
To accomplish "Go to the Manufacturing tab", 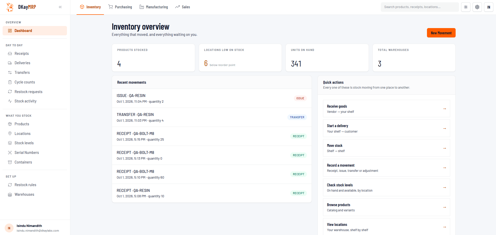I will click(154, 7).
